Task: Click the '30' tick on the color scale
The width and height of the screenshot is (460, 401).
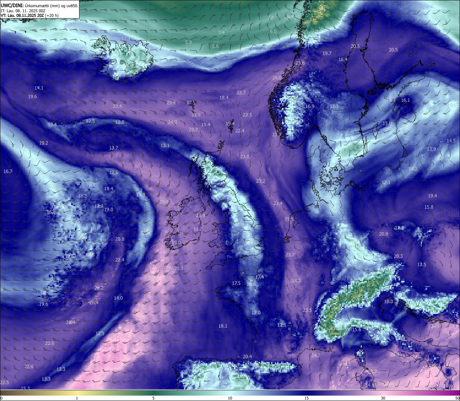Action: pyautogui.click(x=383, y=398)
